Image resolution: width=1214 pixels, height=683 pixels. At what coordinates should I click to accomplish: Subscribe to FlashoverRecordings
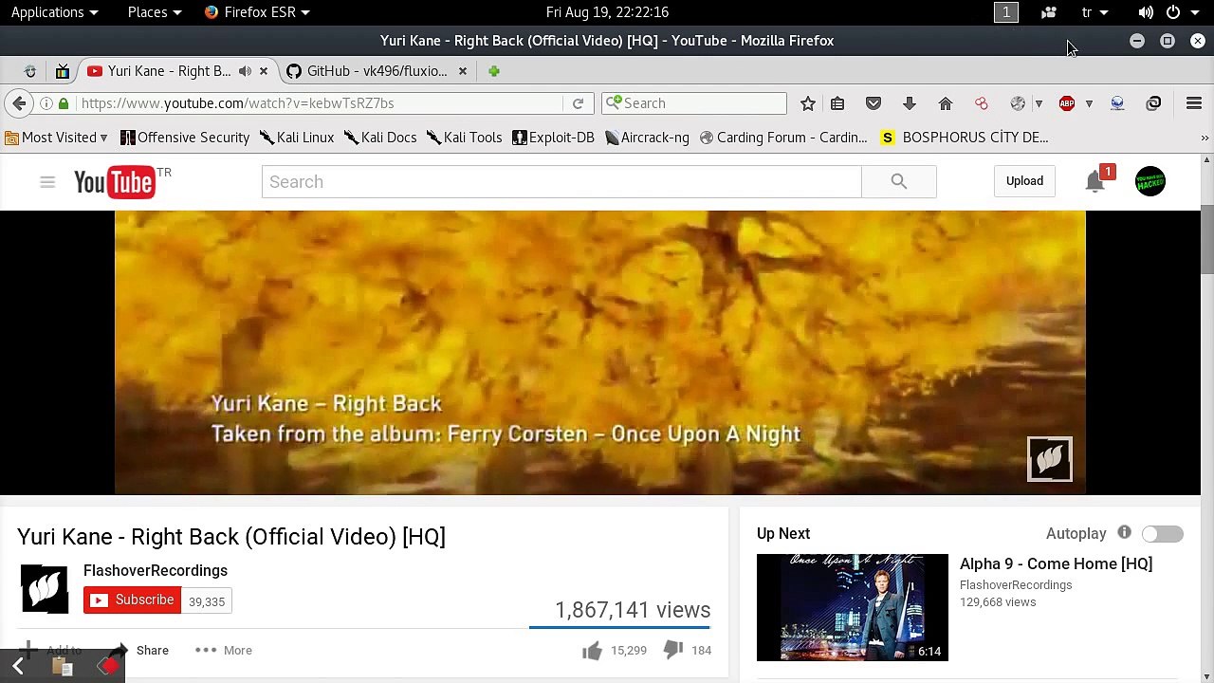pyautogui.click(x=132, y=600)
